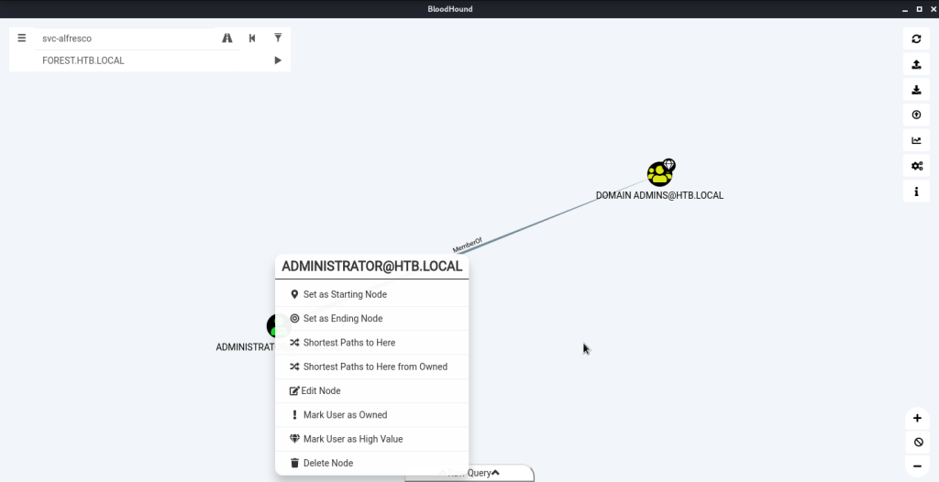The width and height of the screenshot is (939, 482).
Task: Click the circled up-arrow Upload Data icon
Action: 916,115
